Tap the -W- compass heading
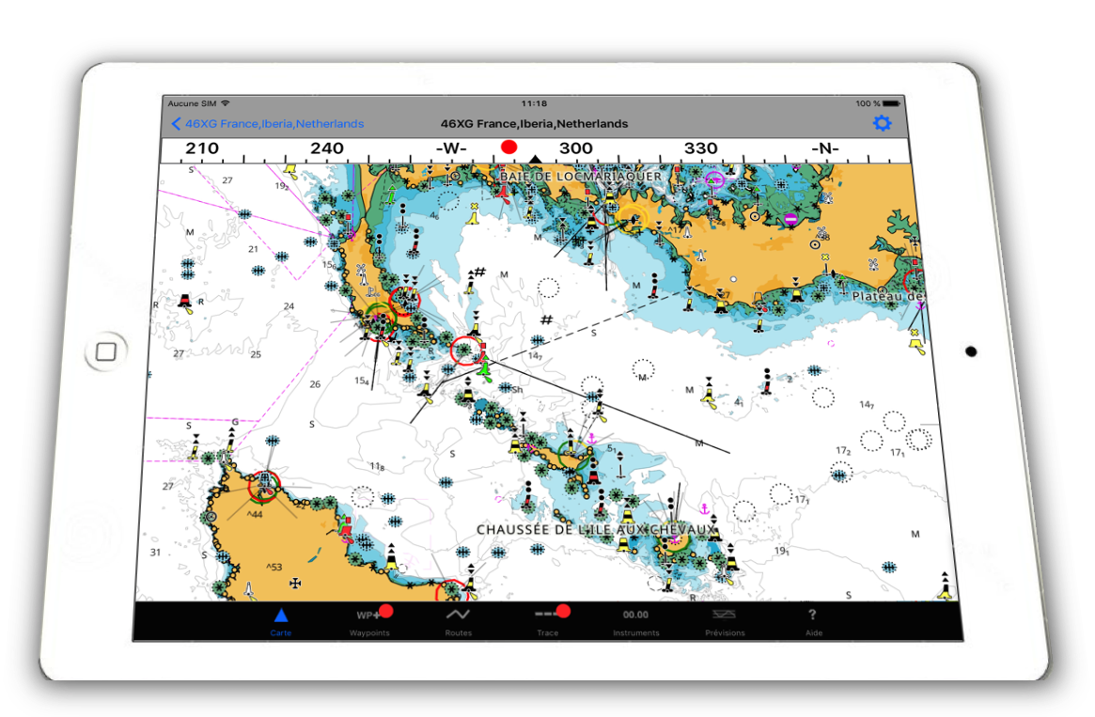Viewport: 1095px width, 717px height. click(x=451, y=148)
